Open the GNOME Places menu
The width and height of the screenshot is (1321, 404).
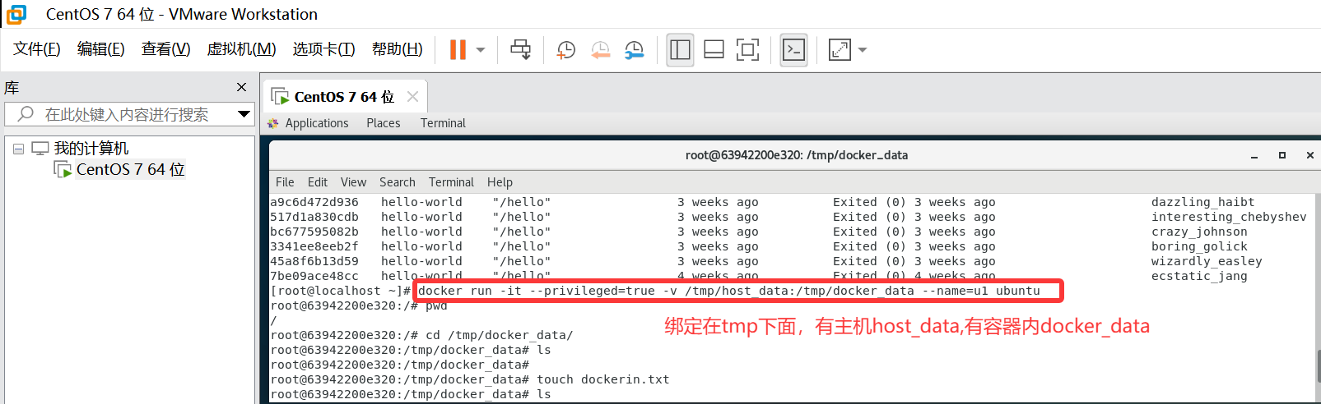[384, 123]
